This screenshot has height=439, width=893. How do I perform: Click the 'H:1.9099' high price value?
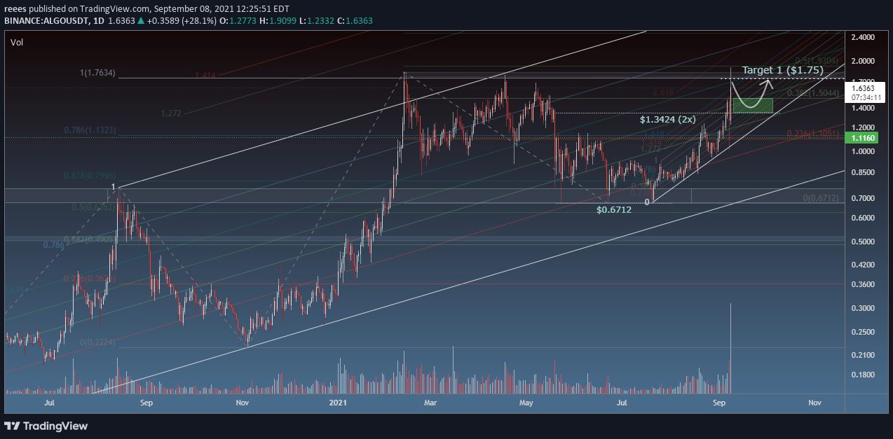tap(278, 21)
